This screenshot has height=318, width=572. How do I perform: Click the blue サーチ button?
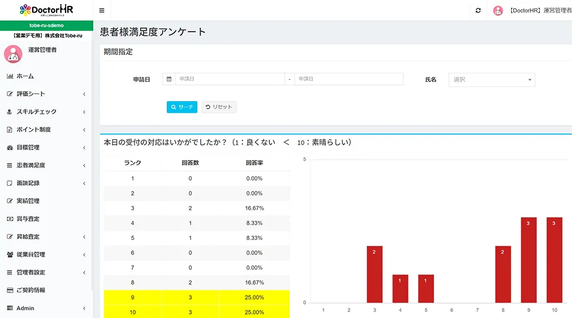coord(182,107)
